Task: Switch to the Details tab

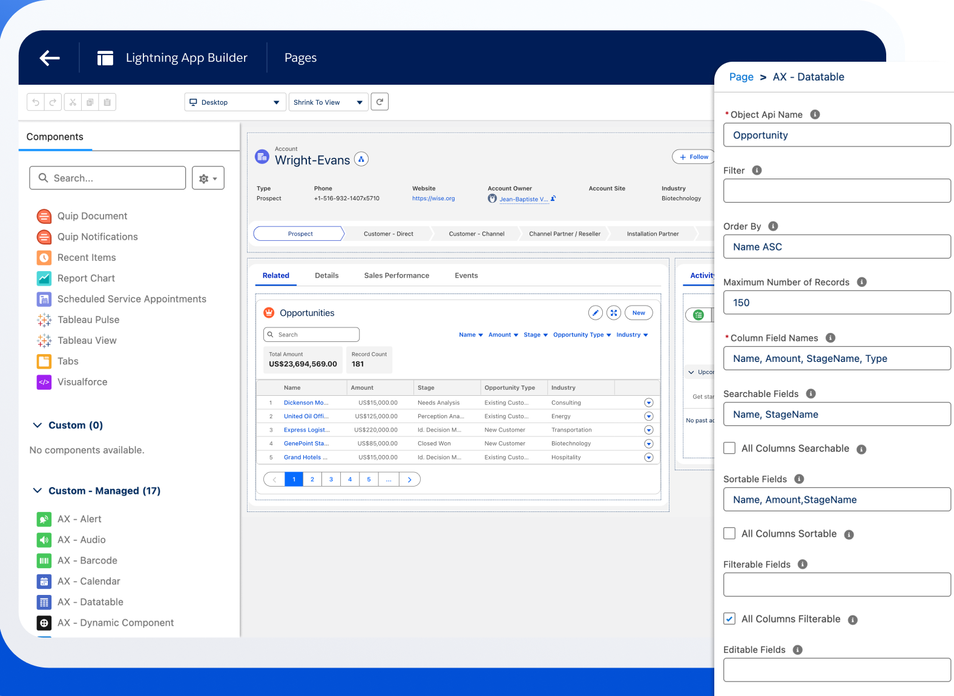Action: (327, 275)
